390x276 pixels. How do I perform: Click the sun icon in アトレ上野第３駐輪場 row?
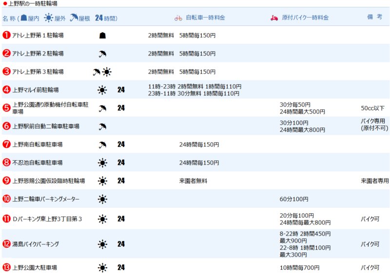tap(107, 72)
